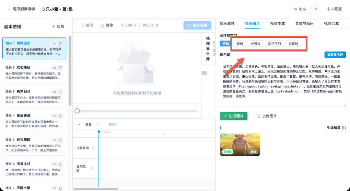Click the headphones icon on 音频轨道 track
The image size is (350, 191).
[x=92, y=169]
